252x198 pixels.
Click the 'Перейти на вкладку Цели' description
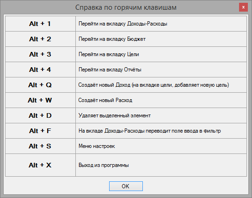point(109,54)
